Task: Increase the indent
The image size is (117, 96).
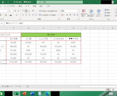Action: [x=36, y=15]
